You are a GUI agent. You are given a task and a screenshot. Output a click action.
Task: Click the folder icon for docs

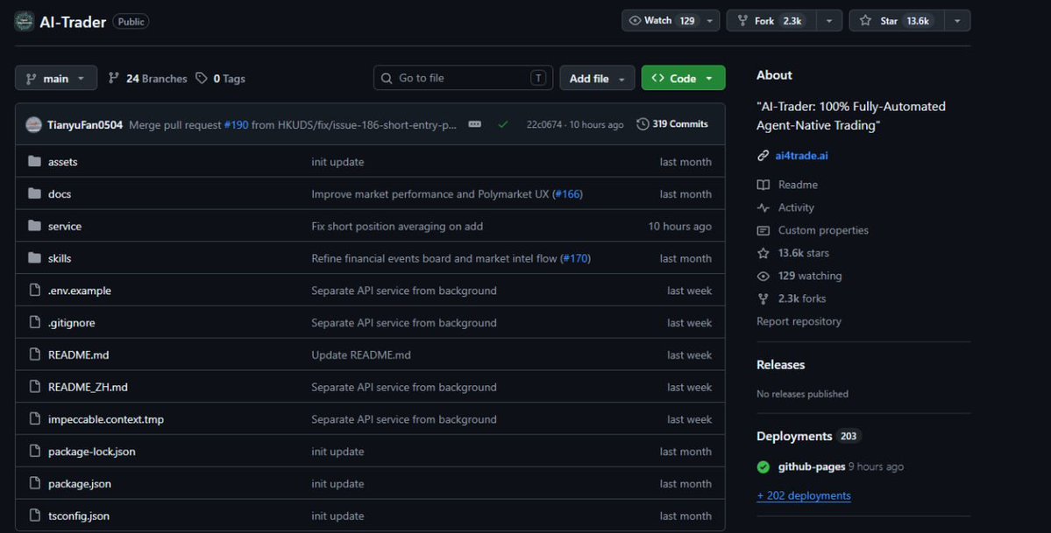pos(35,193)
